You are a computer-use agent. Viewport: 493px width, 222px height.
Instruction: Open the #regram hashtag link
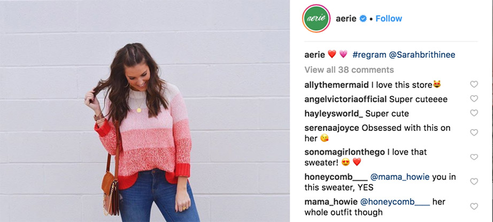[369, 55]
